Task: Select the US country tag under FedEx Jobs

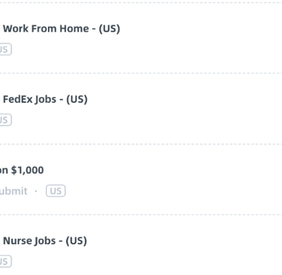Action: pyautogui.click(x=5, y=120)
